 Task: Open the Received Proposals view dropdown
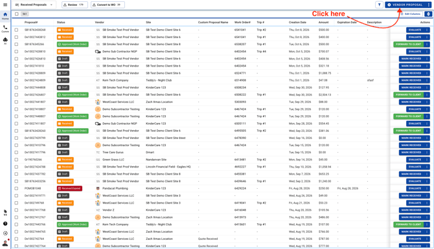(34, 5)
